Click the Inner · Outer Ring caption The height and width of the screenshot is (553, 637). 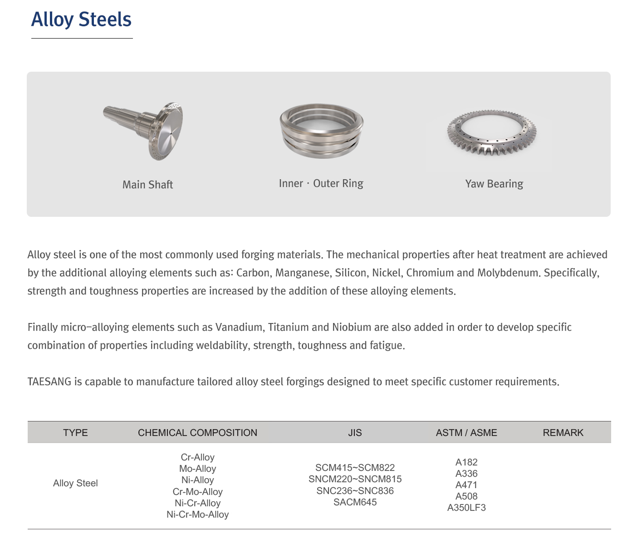(x=321, y=184)
